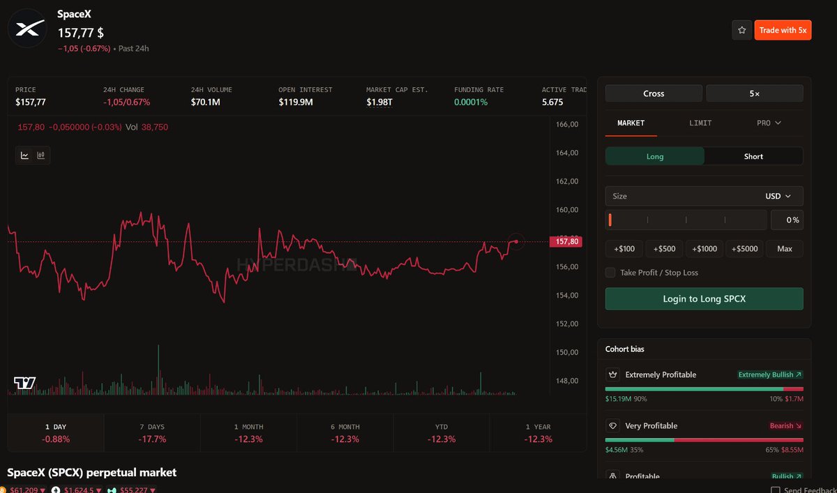
Task: Switch to Short position
Action: (753, 156)
